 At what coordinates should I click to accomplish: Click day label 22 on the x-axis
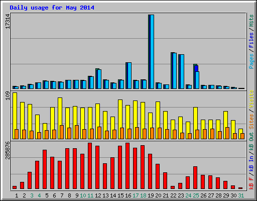(173, 195)
